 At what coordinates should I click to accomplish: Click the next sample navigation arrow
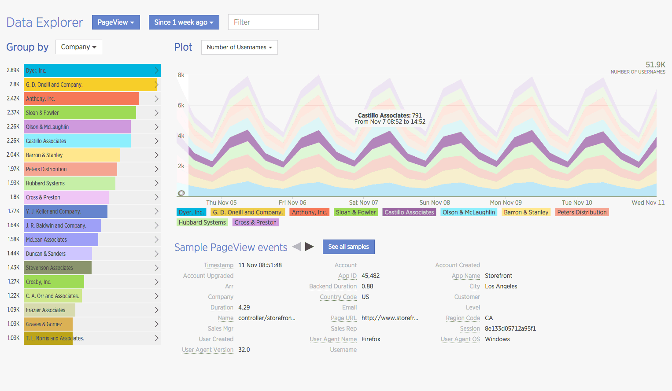[310, 247]
